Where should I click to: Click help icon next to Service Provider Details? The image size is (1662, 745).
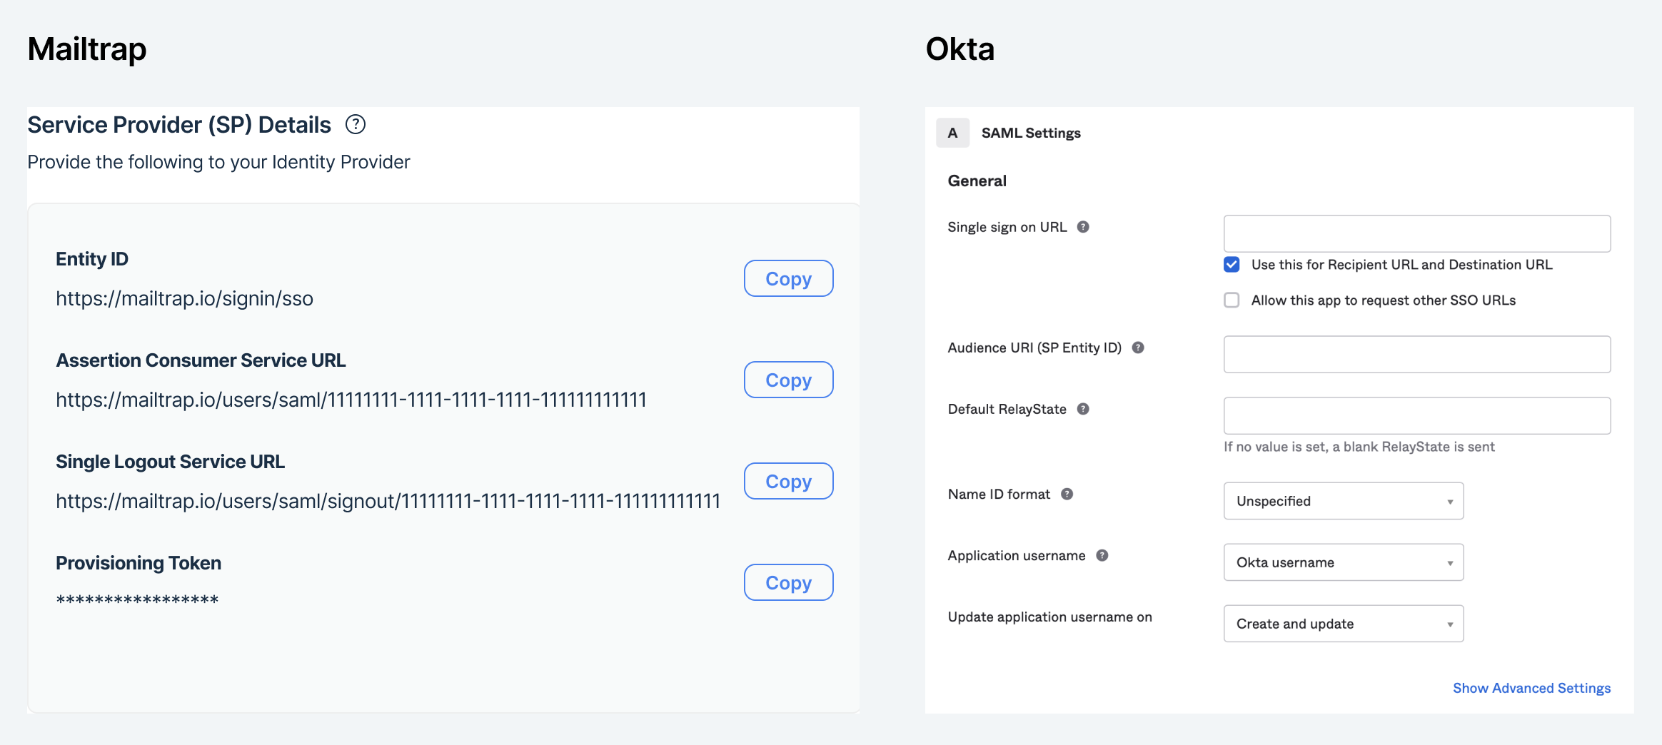tap(356, 125)
